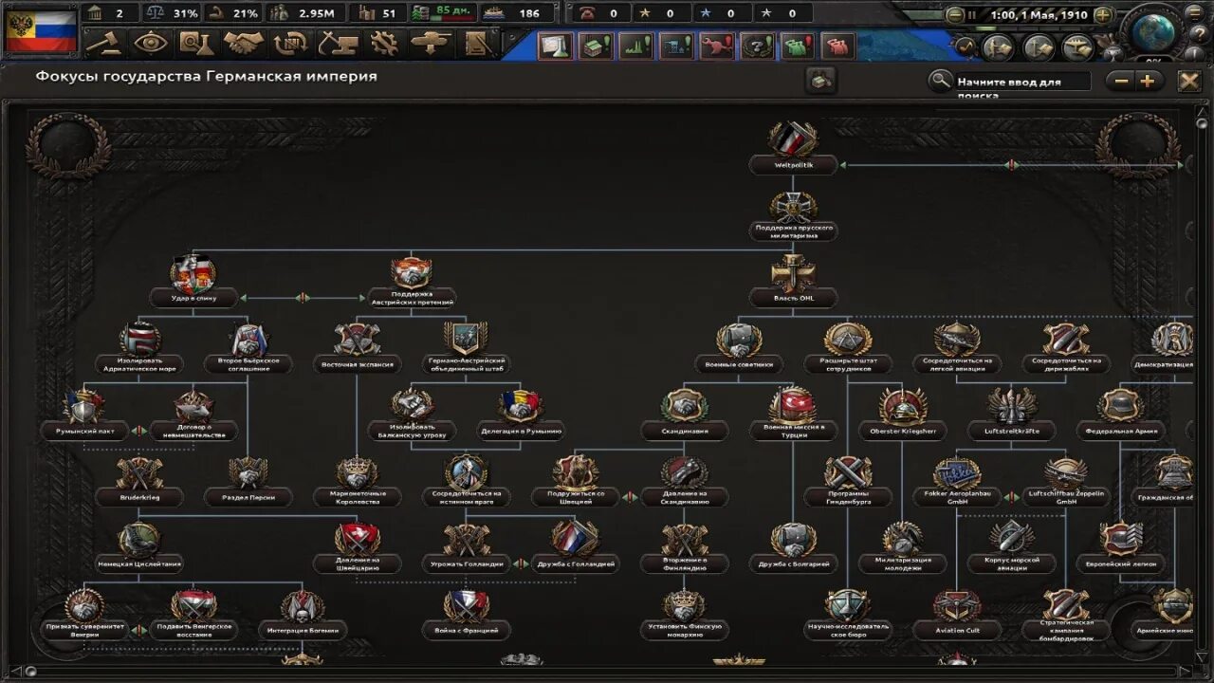Image resolution: width=1214 pixels, height=683 pixels.
Task: Select the Bruderkrieg focus
Action: tap(139, 481)
